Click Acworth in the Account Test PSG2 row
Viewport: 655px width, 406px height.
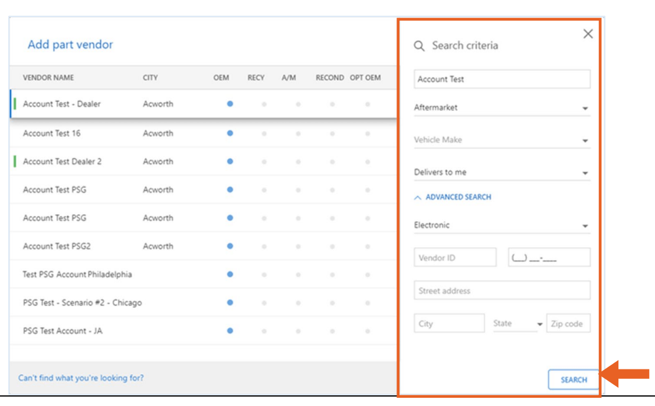point(158,246)
